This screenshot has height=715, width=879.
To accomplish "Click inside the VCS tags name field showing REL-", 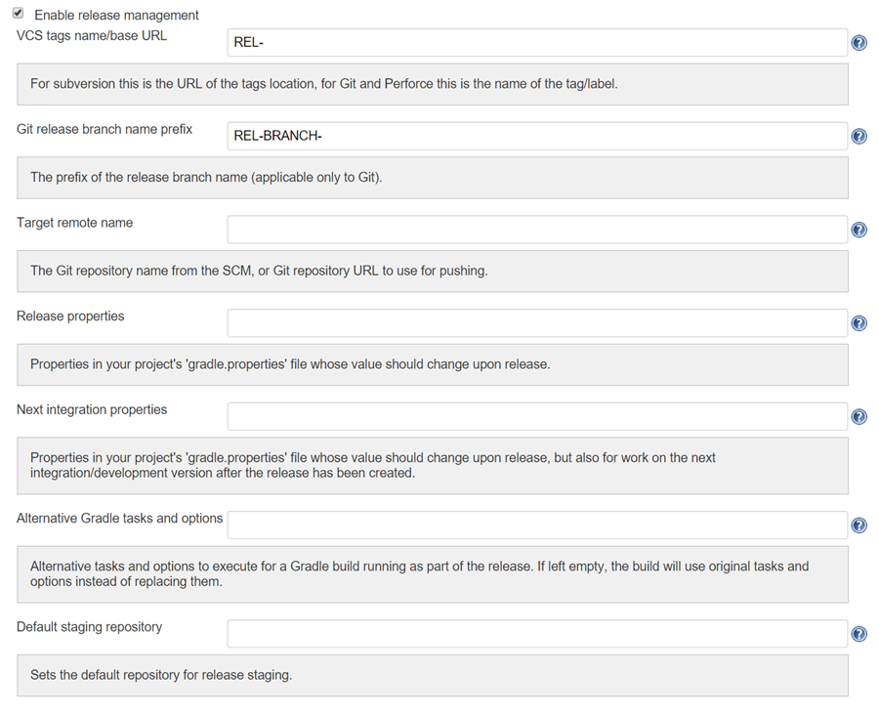I will (x=537, y=42).
